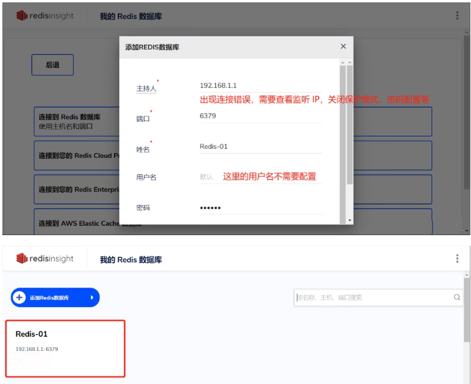Click the 密码 password field

261,208
